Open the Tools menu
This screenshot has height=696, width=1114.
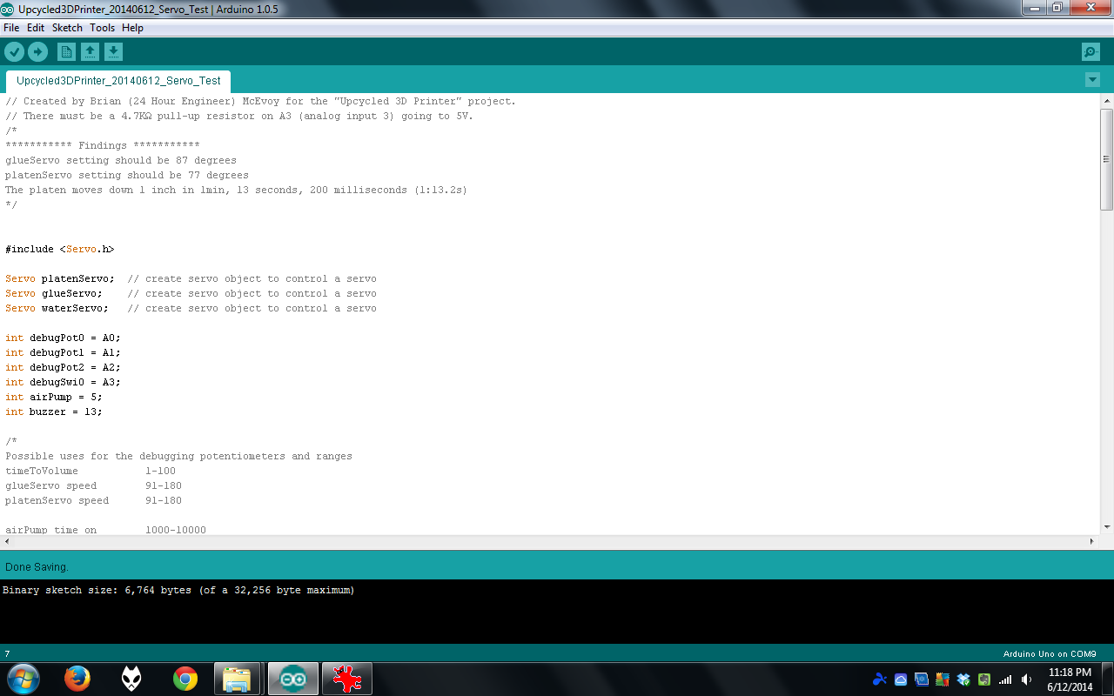point(102,28)
